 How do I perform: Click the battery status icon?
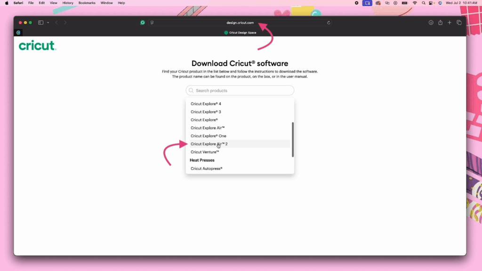pyautogui.click(x=405, y=3)
